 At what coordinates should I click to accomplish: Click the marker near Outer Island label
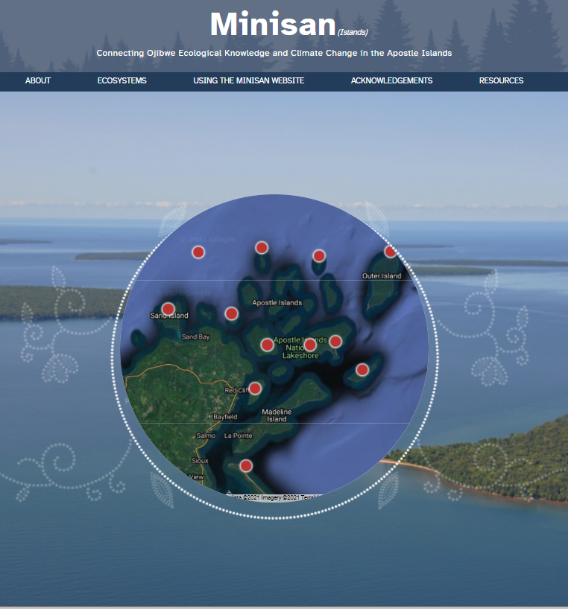[x=390, y=252]
